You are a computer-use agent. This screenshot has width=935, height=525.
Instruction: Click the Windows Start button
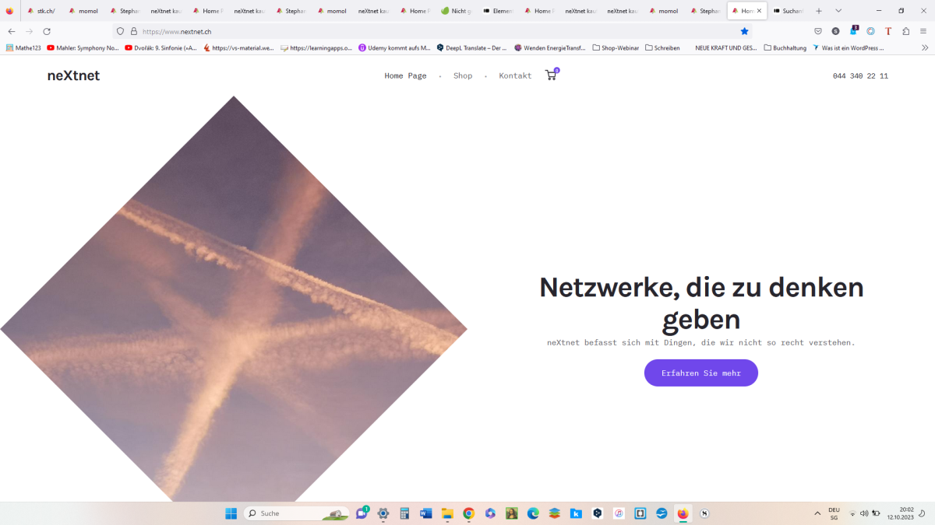(x=231, y=513)
